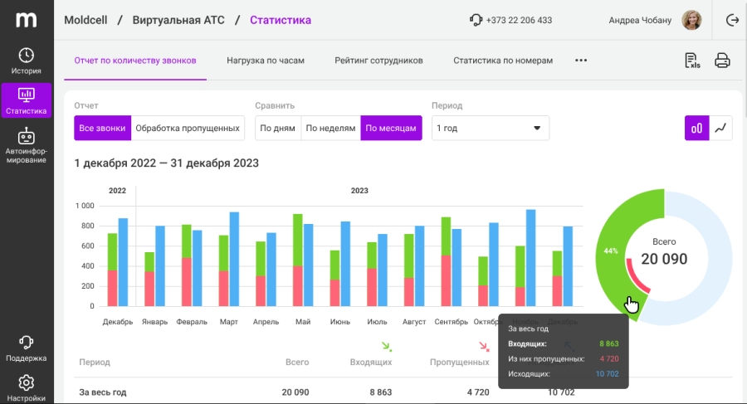747x404 pixels.
Task: Expand more tabs with the ellipsis
Action: point(581,61)
